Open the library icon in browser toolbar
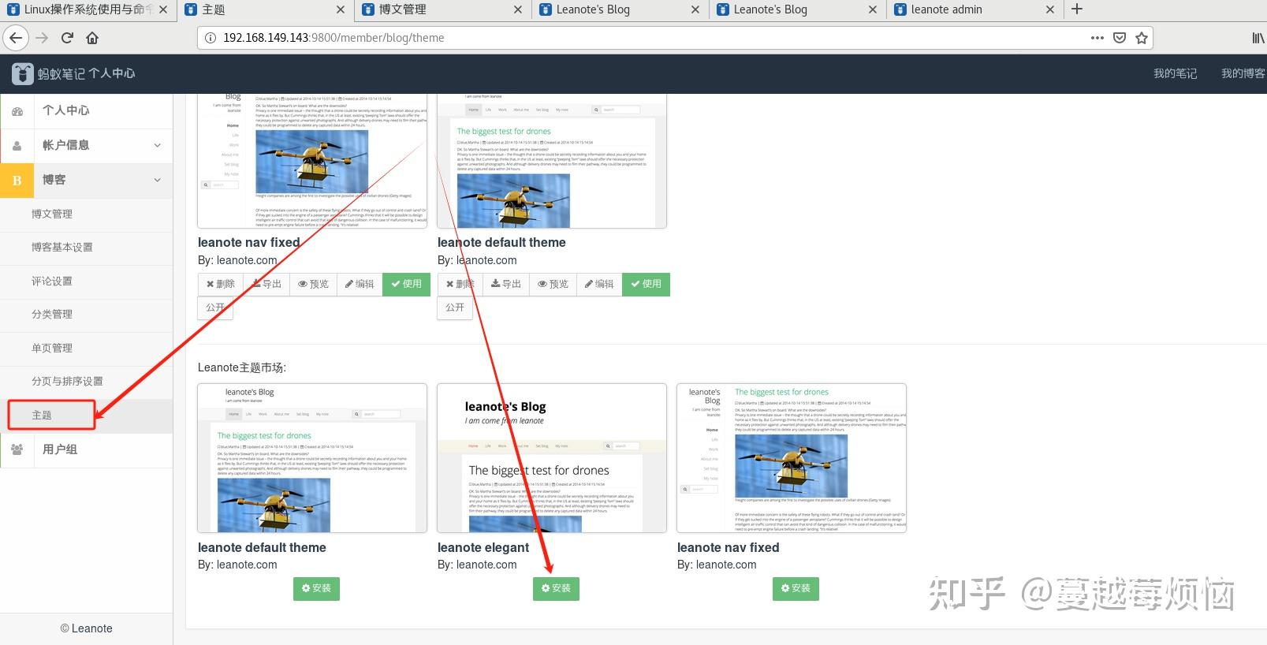This screenshot has height=645, width=1267. 1258,38
